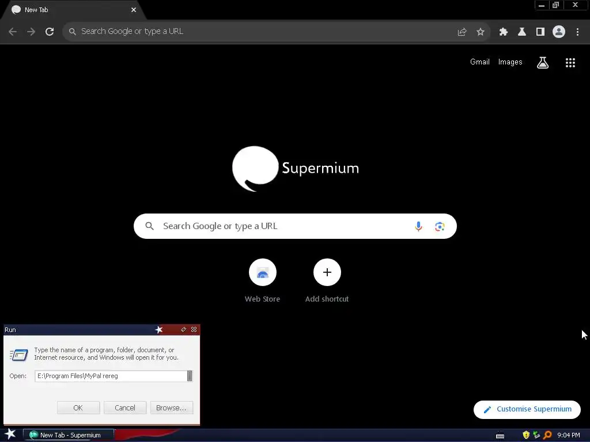Close the Run dialog

click(x=194, y=330)
